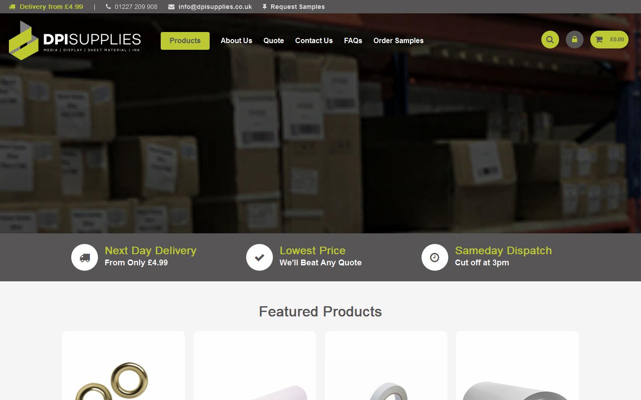Click the Delivery from £4.99 text
This screenshot has width=641, height=400.
pyautogui.click(x=51, y=7)
